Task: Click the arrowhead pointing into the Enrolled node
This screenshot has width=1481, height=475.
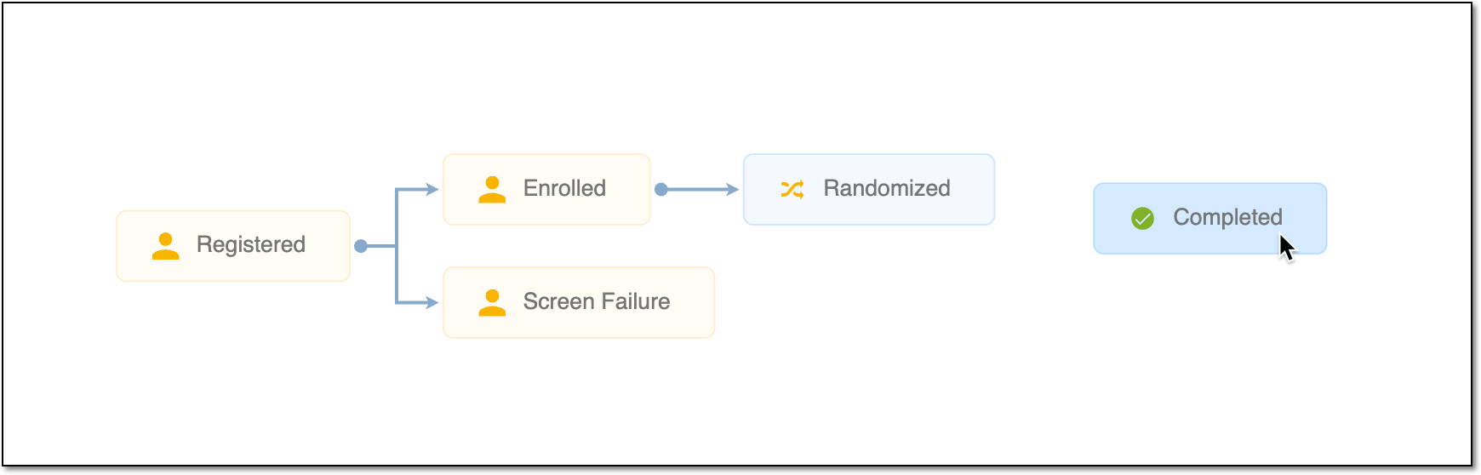Action: (x=432, y=189)
